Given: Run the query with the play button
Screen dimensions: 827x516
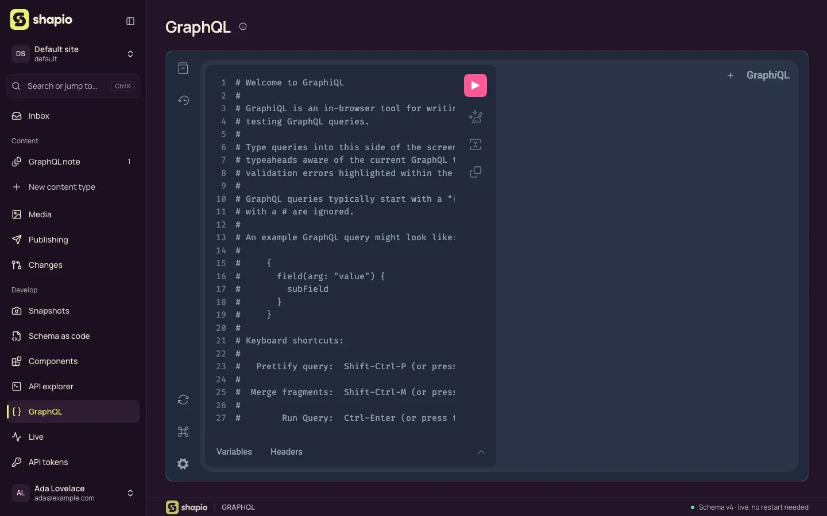Looking at the screenshot, I should pos(476,85).
